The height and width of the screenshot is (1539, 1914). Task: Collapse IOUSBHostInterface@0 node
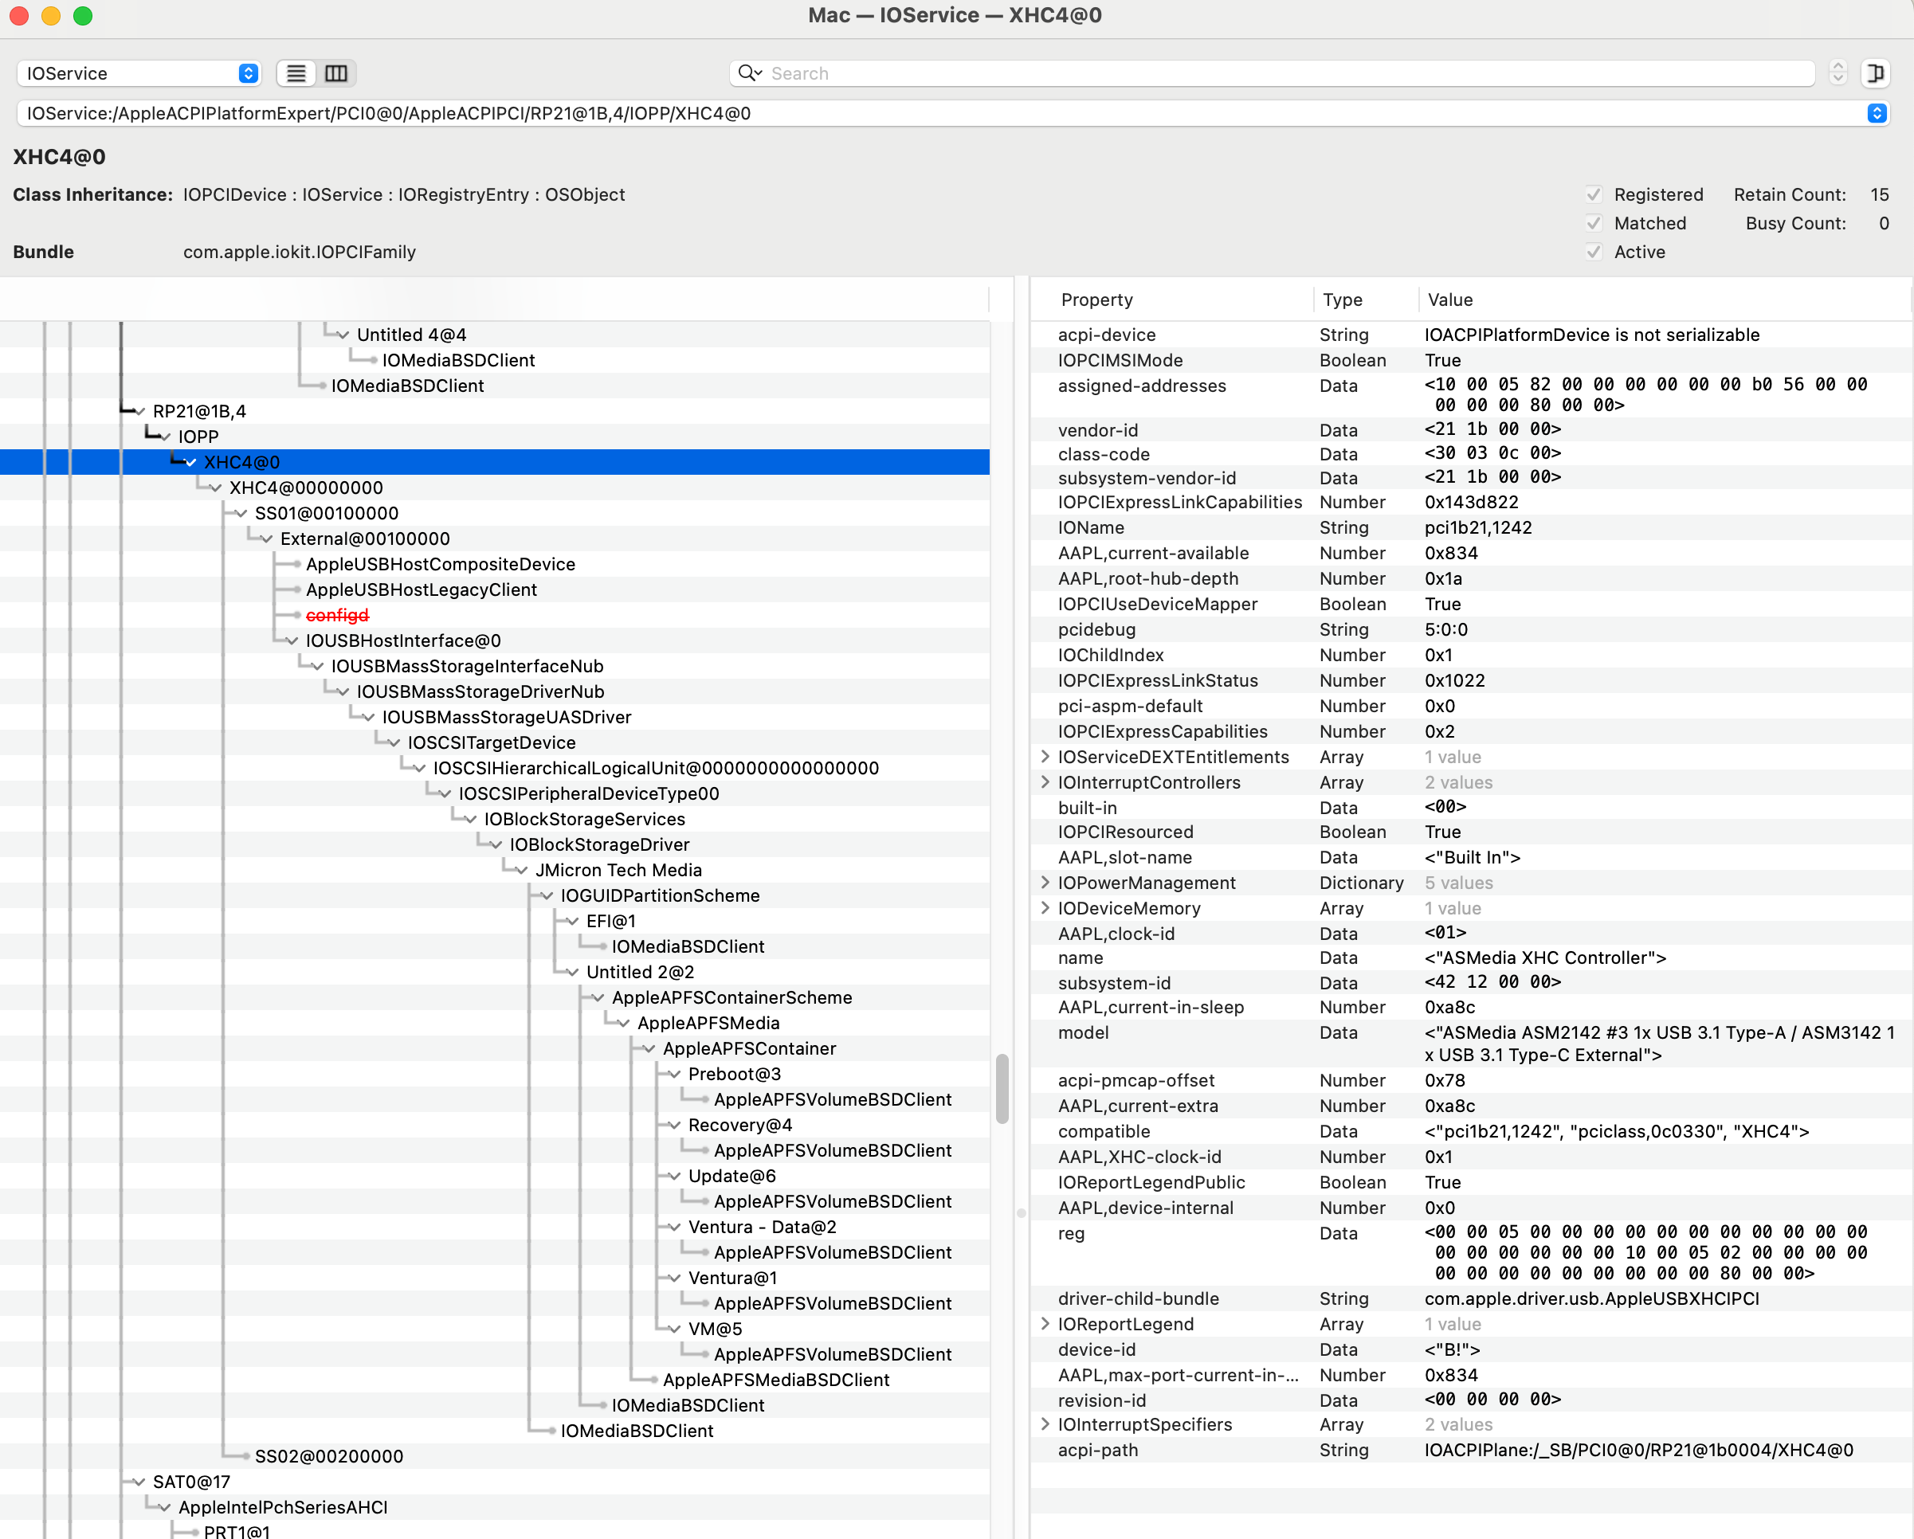point(292,642)
